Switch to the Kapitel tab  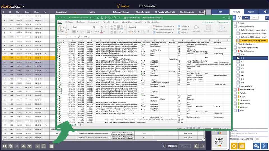(x=251, y=12)
